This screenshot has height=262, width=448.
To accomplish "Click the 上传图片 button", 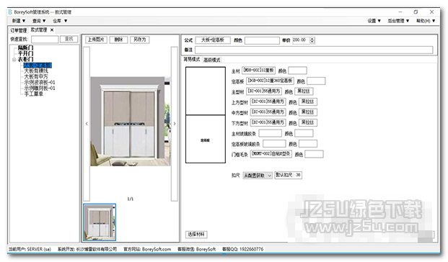I will 96,40.
